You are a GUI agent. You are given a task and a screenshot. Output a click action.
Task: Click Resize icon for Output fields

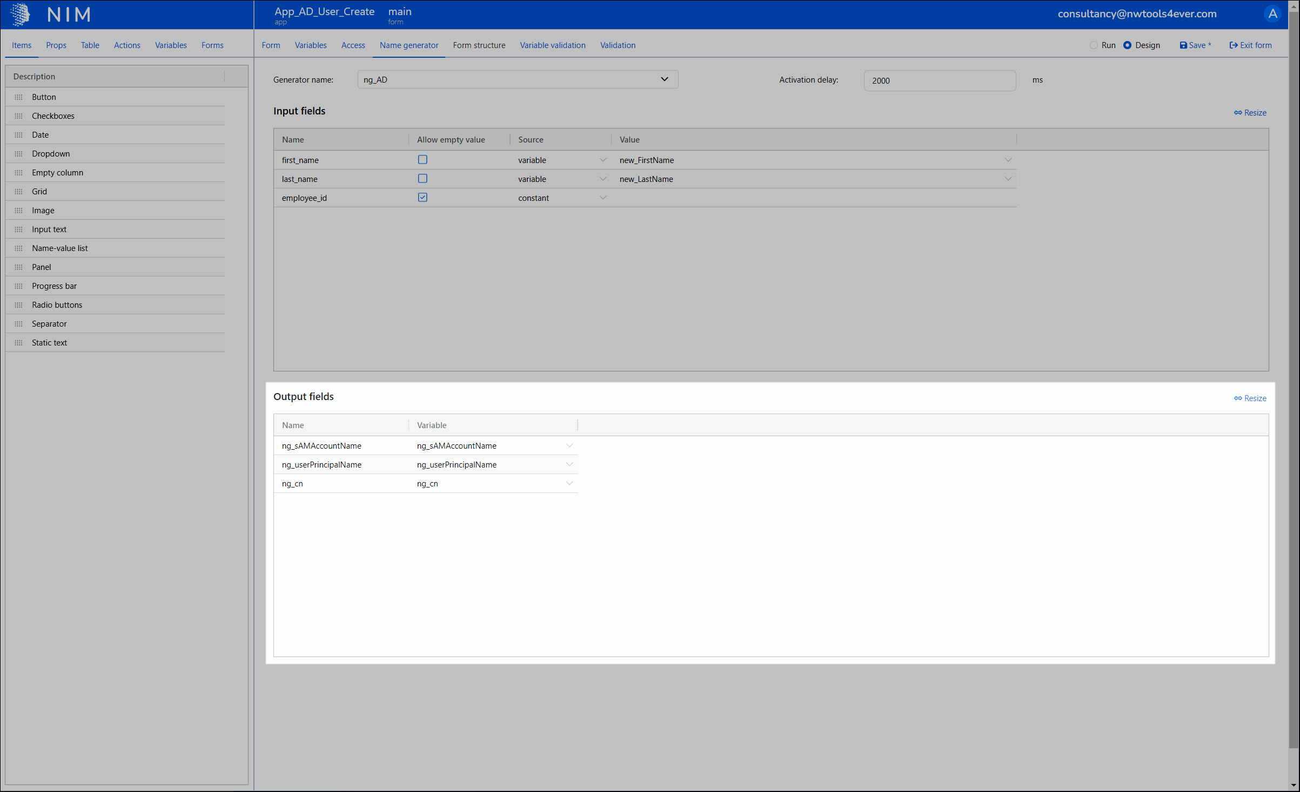(x=1238, y=398)
